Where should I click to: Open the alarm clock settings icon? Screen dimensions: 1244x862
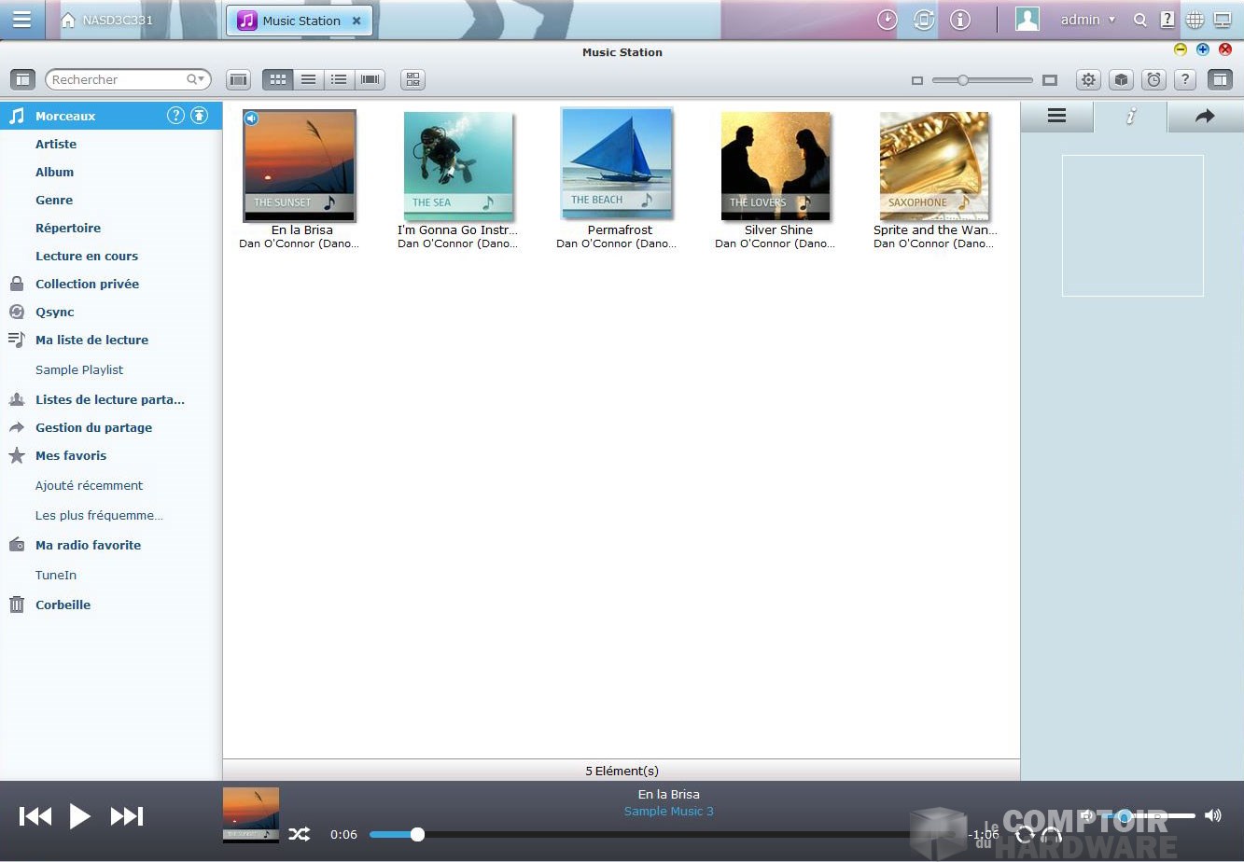point(1154,80)
